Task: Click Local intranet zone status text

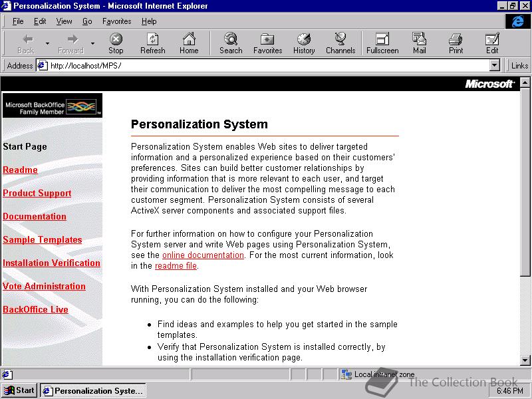Action: point(384,374)
